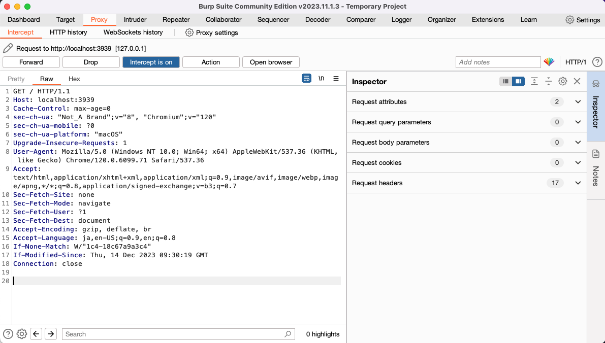The width and height of the screenshot is (605, 343).
Task: Open the Action dropdown menu
Action: (x=211, y=62)
